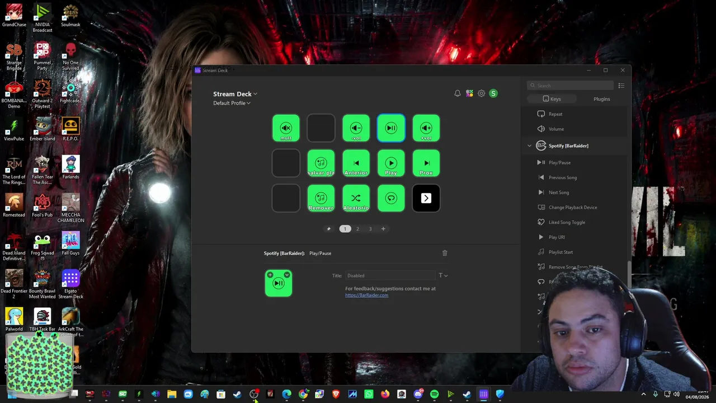
Task: Pin the page using the pin icon
Action: click(328, 229)
